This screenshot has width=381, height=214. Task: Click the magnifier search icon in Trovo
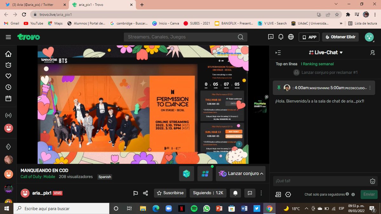(x=241, y=37)
